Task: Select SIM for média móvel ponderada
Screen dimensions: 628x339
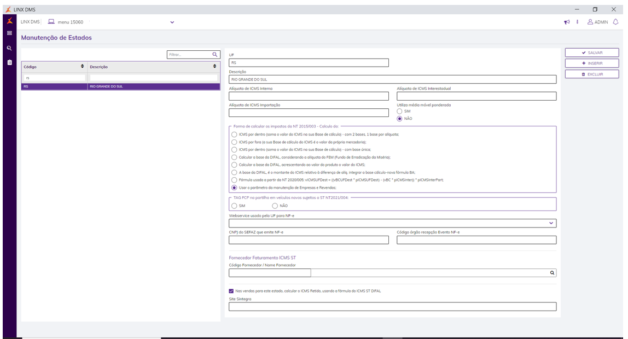Action: point(400,111)
